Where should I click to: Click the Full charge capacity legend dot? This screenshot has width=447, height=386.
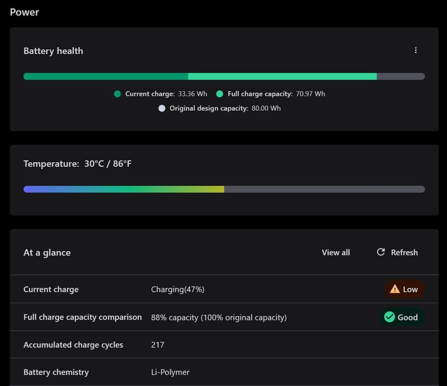(220, 94)
